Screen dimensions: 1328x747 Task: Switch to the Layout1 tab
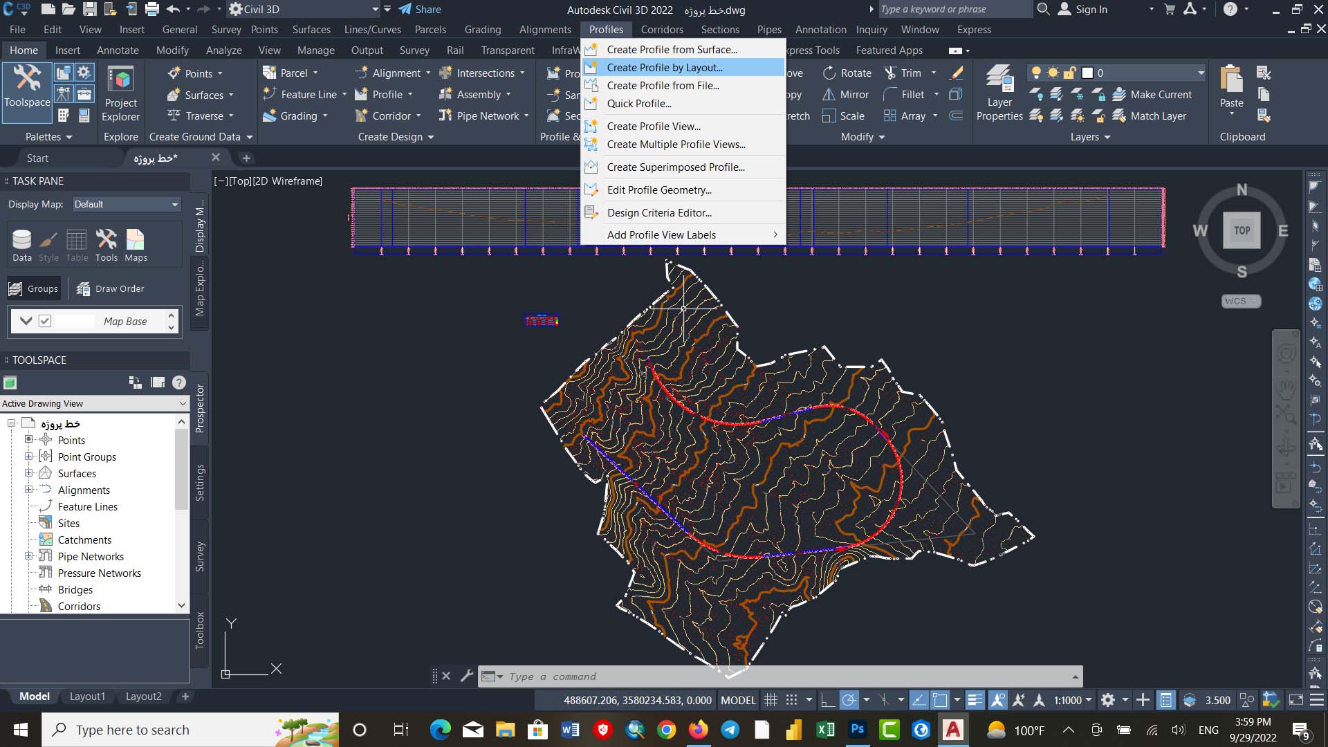87,697
